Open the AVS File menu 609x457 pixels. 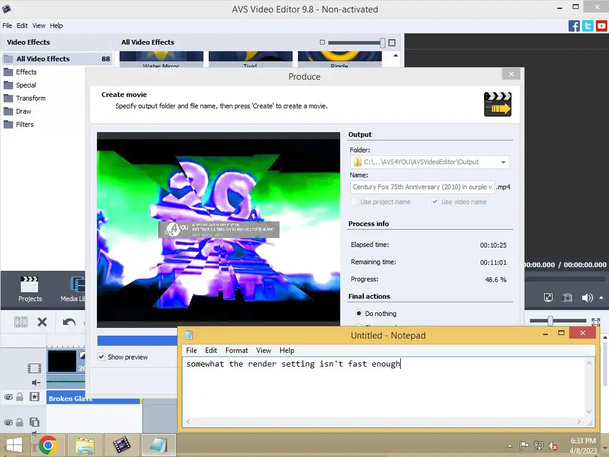(7, 26)
